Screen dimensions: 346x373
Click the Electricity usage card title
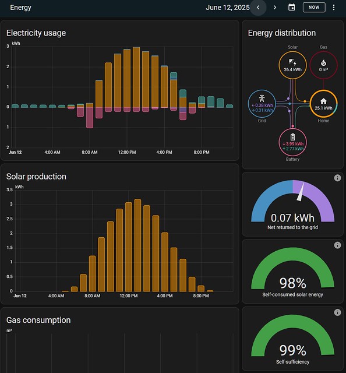pos(36,33)
